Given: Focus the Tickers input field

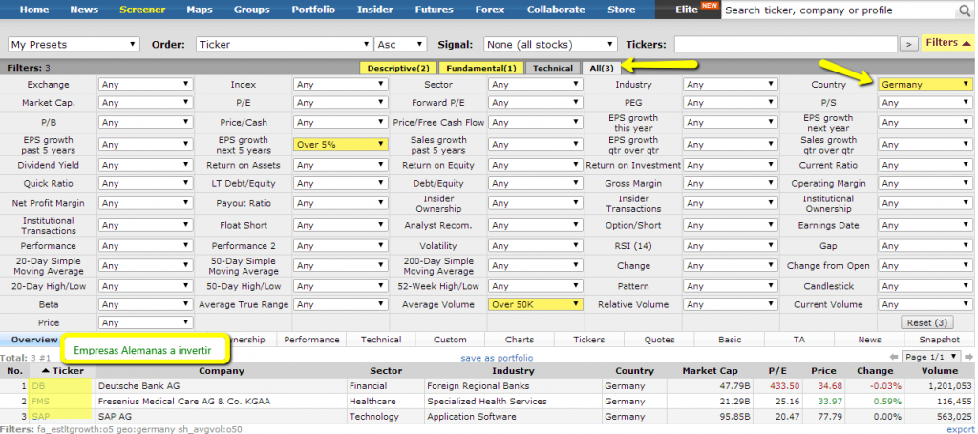Looking at the screenshot, I should pos(785,44).
